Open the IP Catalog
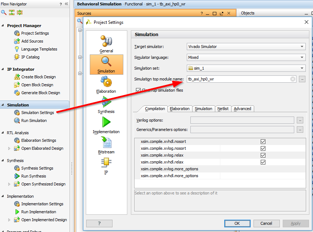Image resolution: width=313 pixels, height=232 pixels. click(30, 57)
